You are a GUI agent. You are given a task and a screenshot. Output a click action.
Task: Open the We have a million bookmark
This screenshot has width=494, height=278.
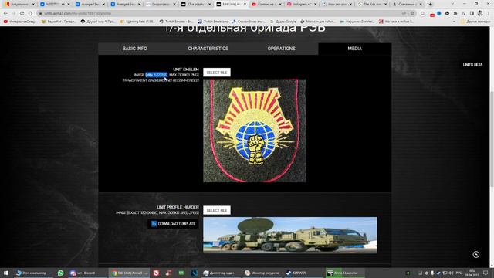(397, 22)
